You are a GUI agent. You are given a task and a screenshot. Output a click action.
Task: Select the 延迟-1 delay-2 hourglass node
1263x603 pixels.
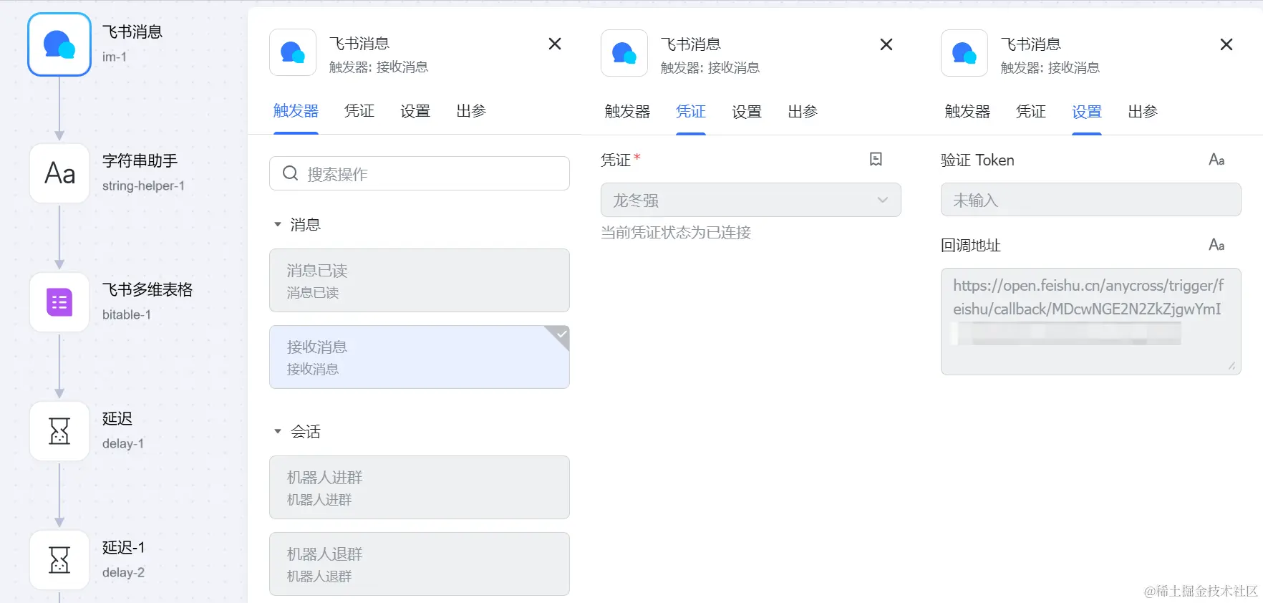pyautogui.click(x=59, y=560)
